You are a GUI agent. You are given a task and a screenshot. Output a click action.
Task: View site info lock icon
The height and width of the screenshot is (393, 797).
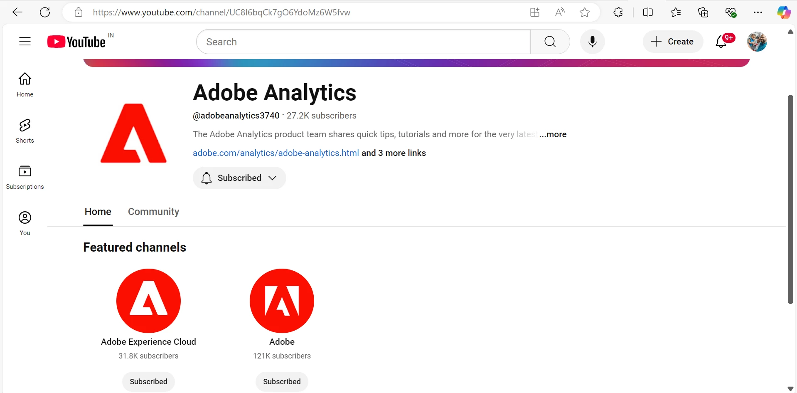tap(79, 12)
